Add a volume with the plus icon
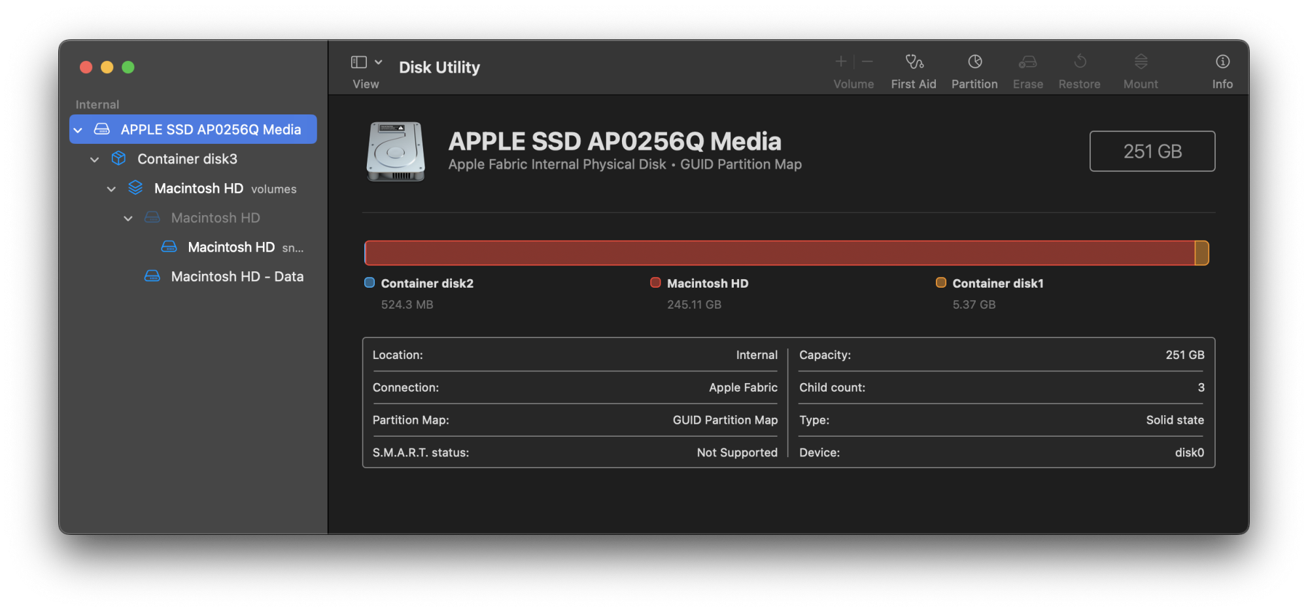This screenshot has height=612, width=1308. click(841, 61)
